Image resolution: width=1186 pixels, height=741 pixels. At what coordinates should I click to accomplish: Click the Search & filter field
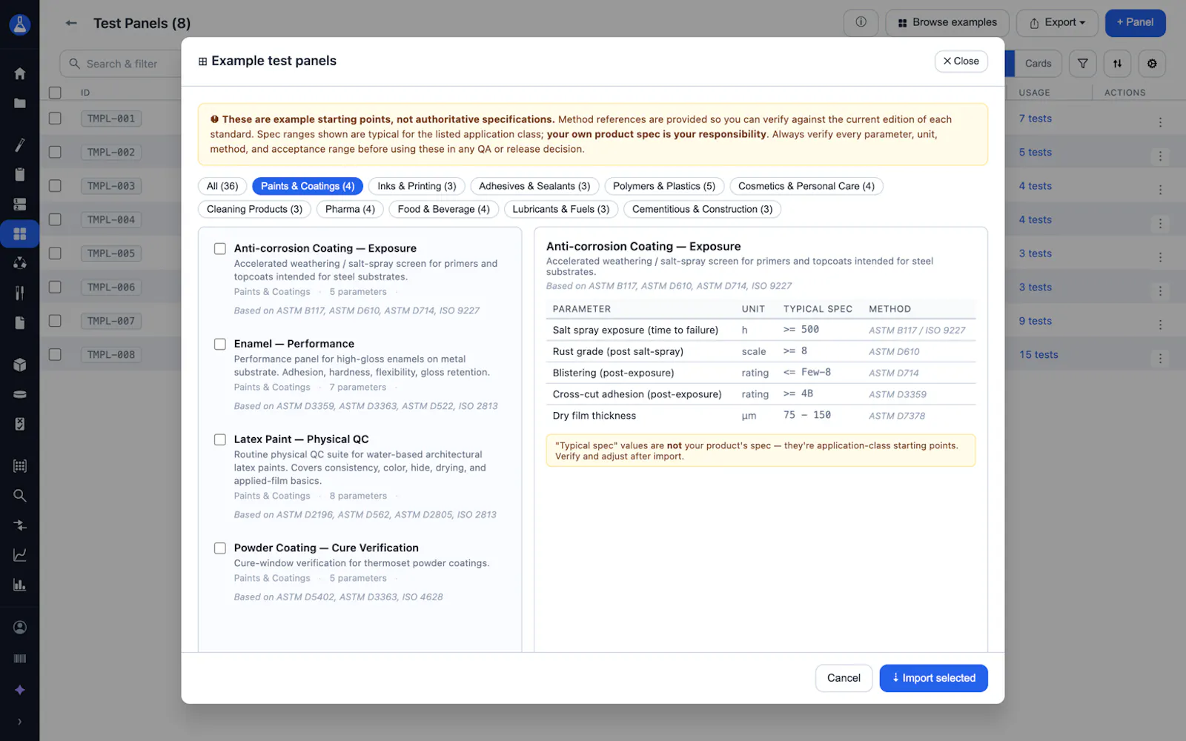pyautogui.click(x=122, y=64)
